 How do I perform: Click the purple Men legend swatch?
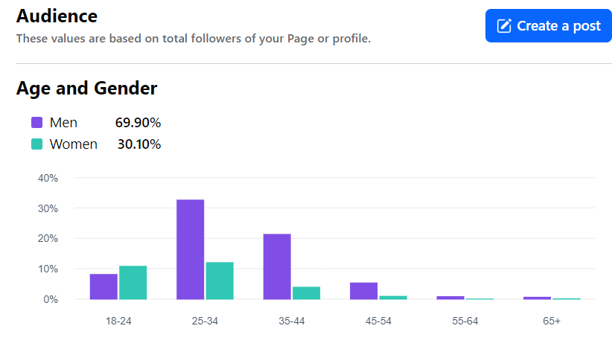coord(36,123)
